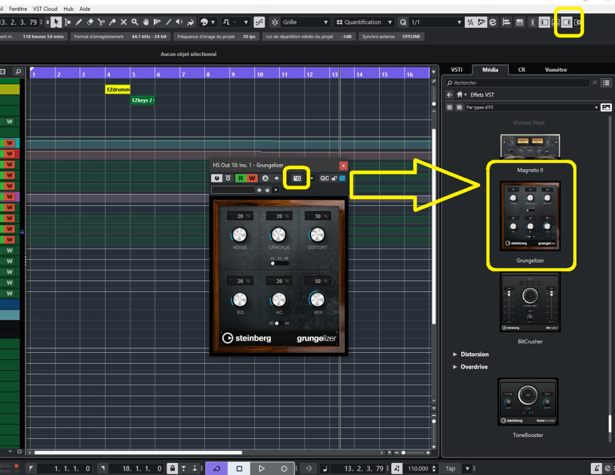Toggle the Cycle loop button
The image size is (615, 475).
(216, 468)
